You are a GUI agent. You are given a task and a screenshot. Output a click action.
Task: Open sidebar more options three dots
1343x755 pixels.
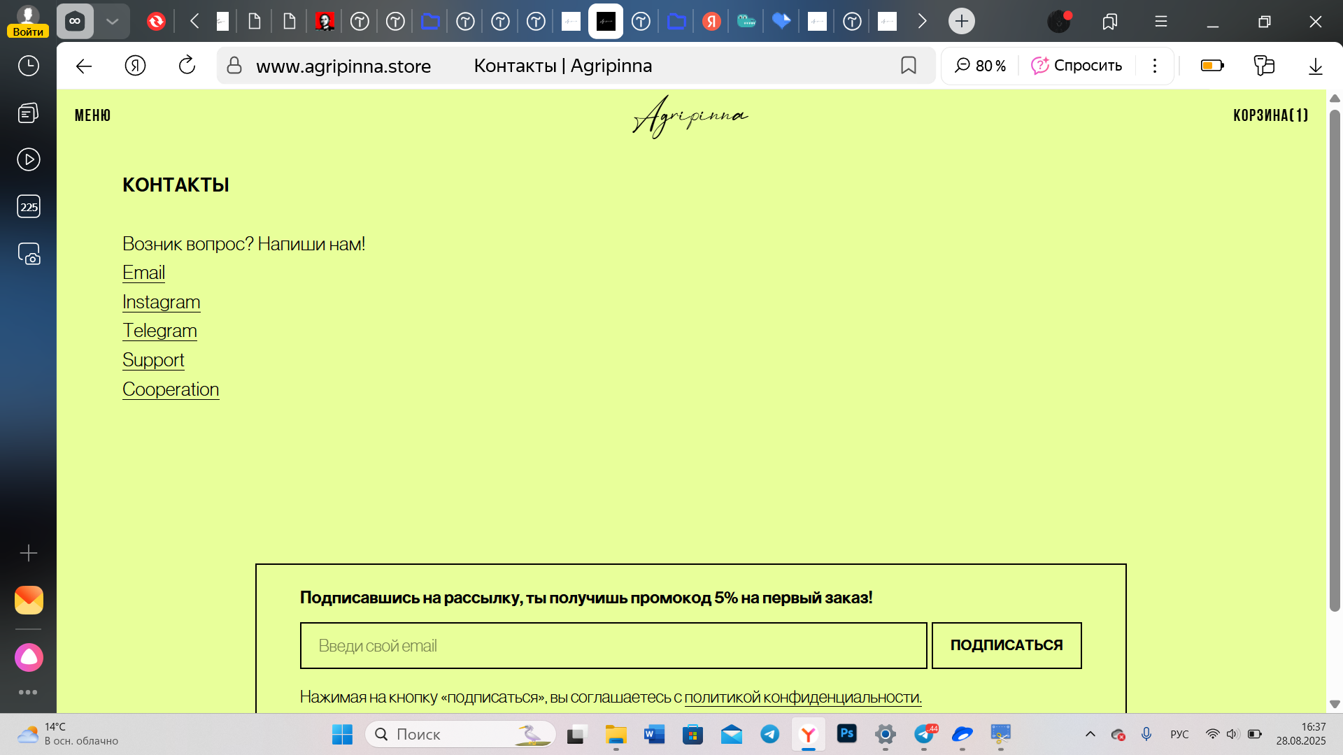(28, 692)
